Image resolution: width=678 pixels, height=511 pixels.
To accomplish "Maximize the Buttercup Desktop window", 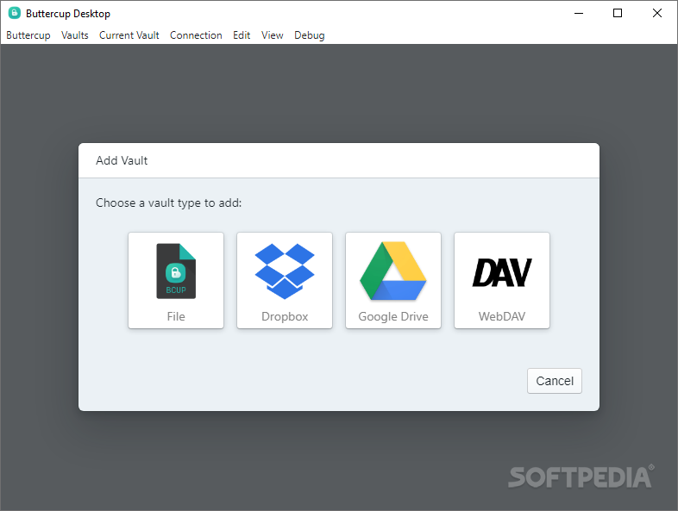I will (x=618, y=14).
